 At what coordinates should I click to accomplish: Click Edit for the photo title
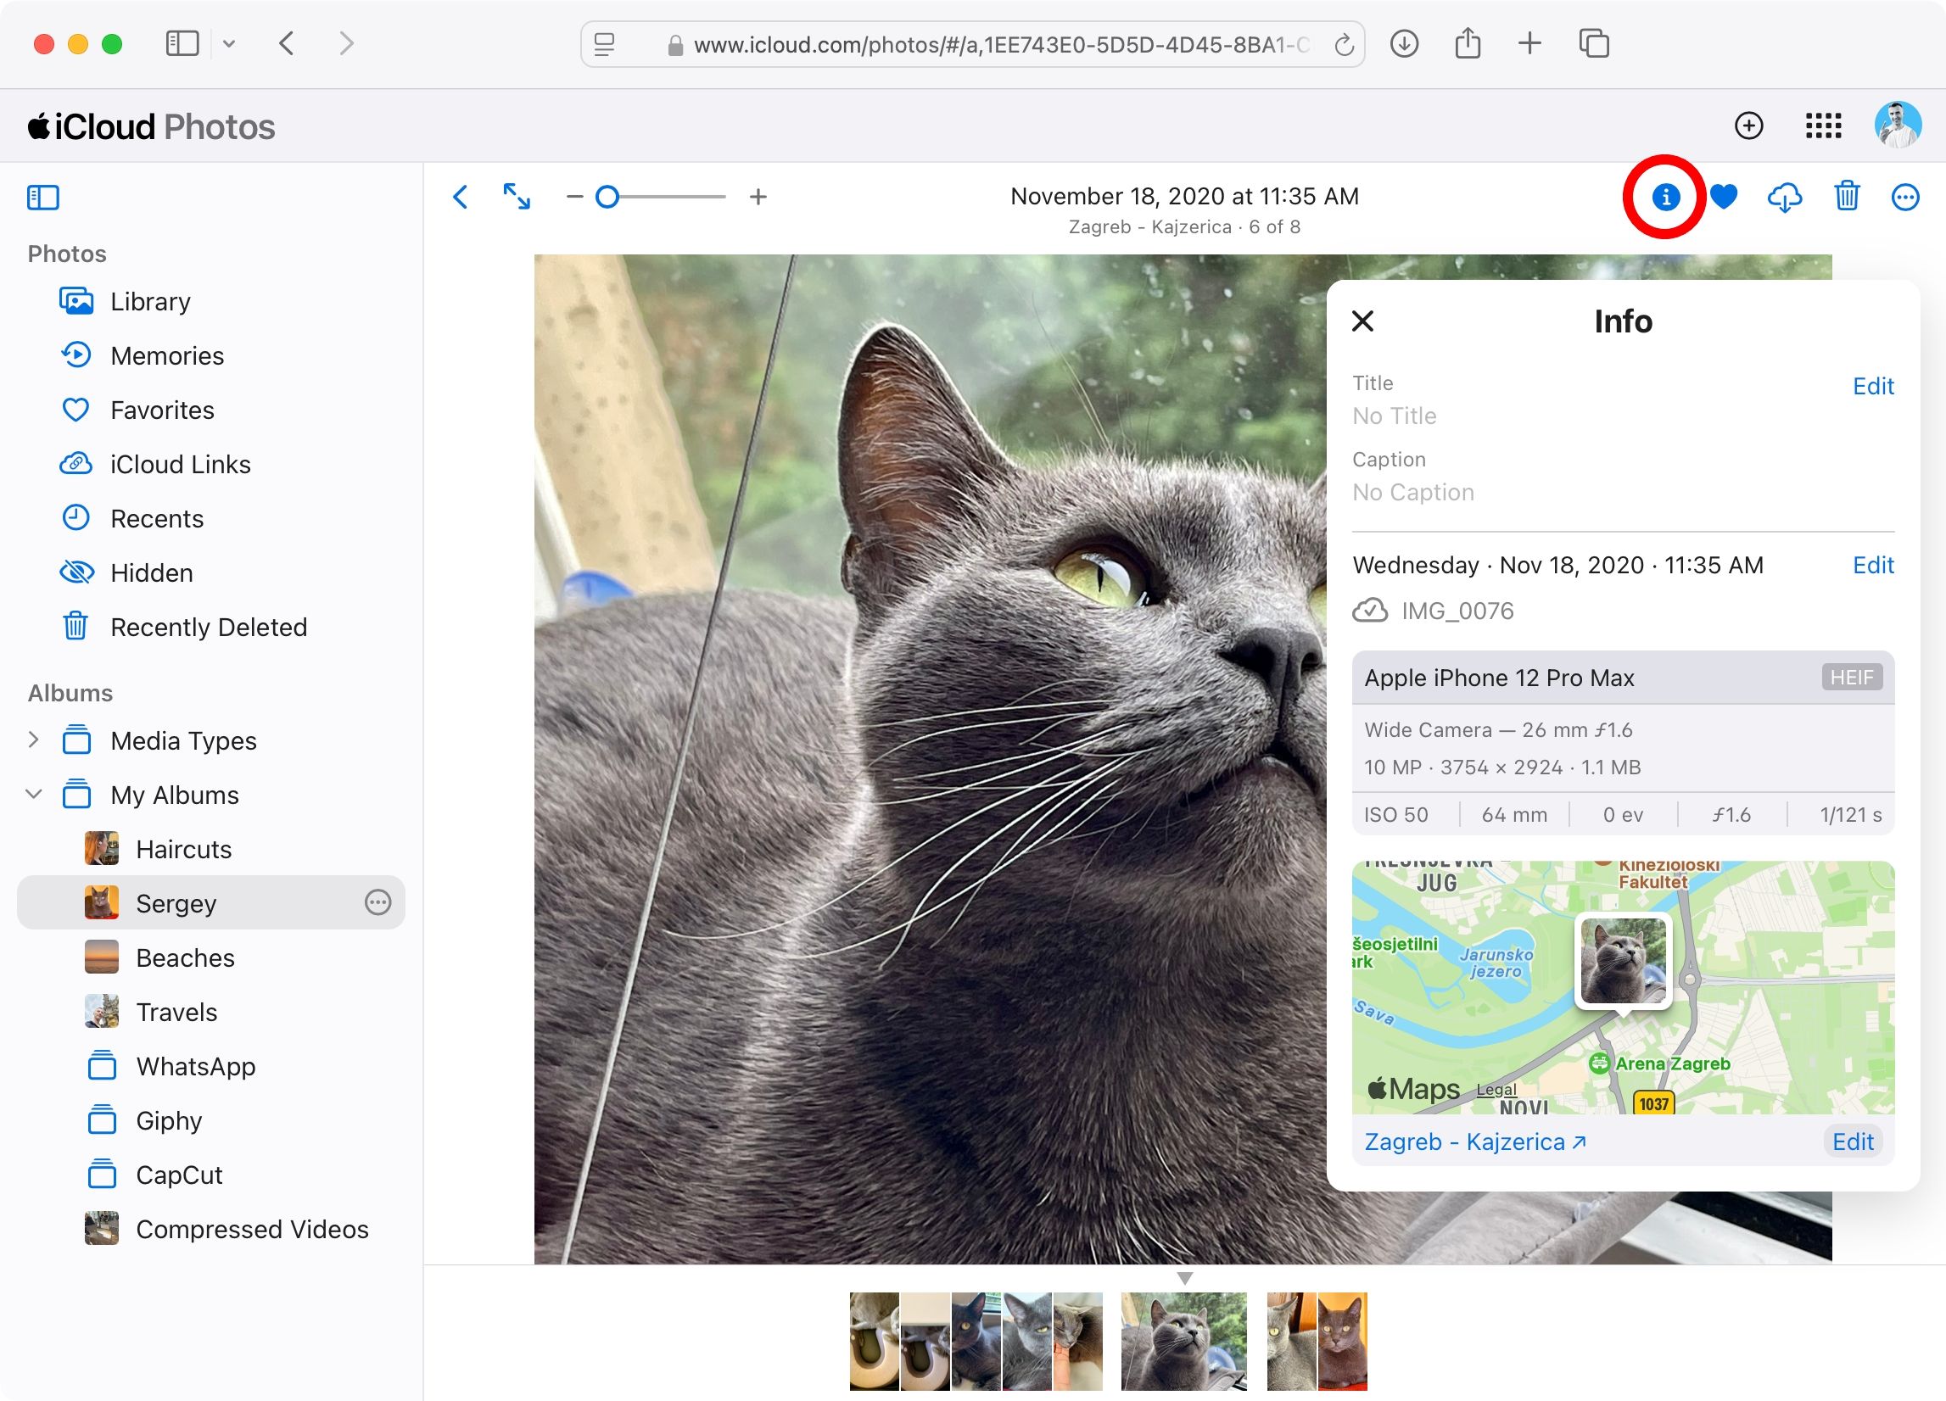pos(1874,383)
